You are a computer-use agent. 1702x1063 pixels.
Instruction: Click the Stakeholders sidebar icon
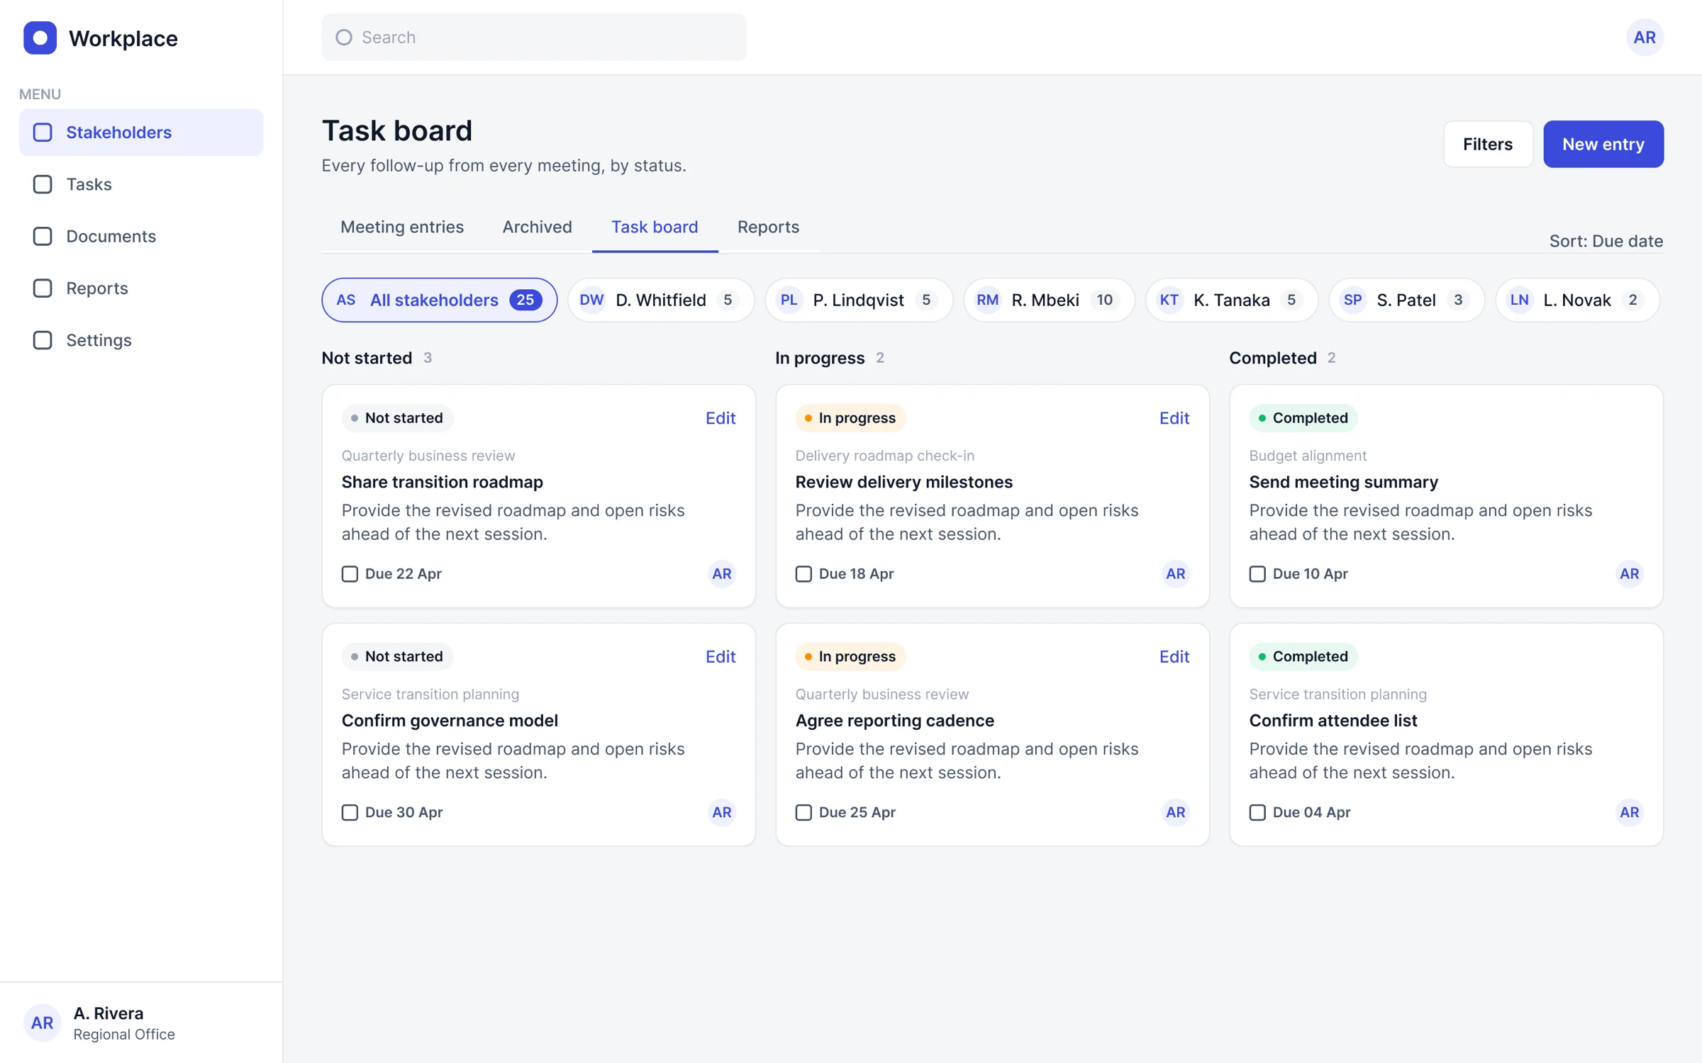43,133
